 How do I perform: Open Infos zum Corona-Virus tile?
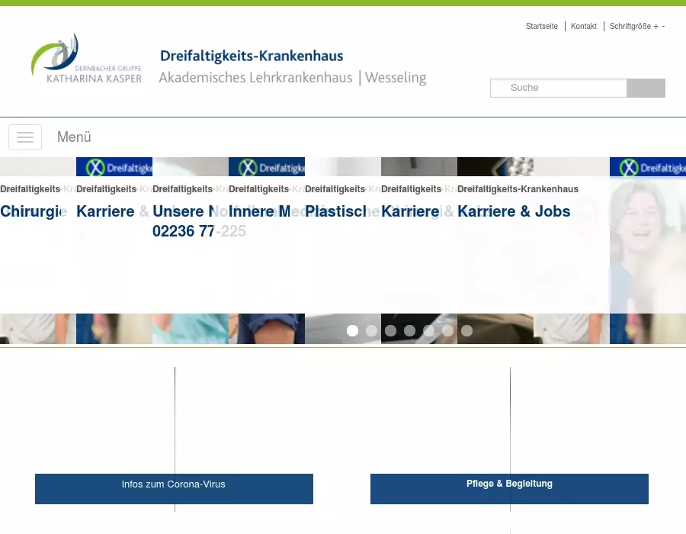pos(174,488)
